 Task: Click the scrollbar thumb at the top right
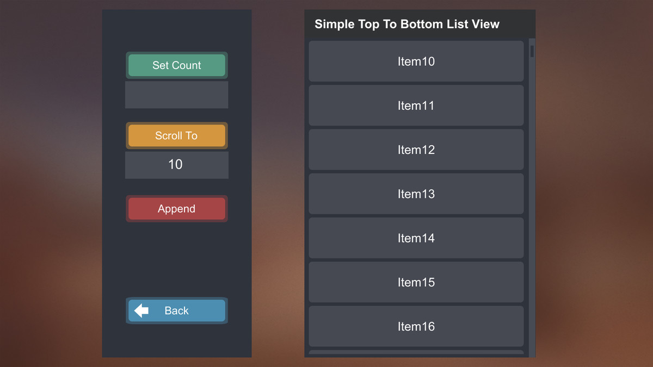532,52
